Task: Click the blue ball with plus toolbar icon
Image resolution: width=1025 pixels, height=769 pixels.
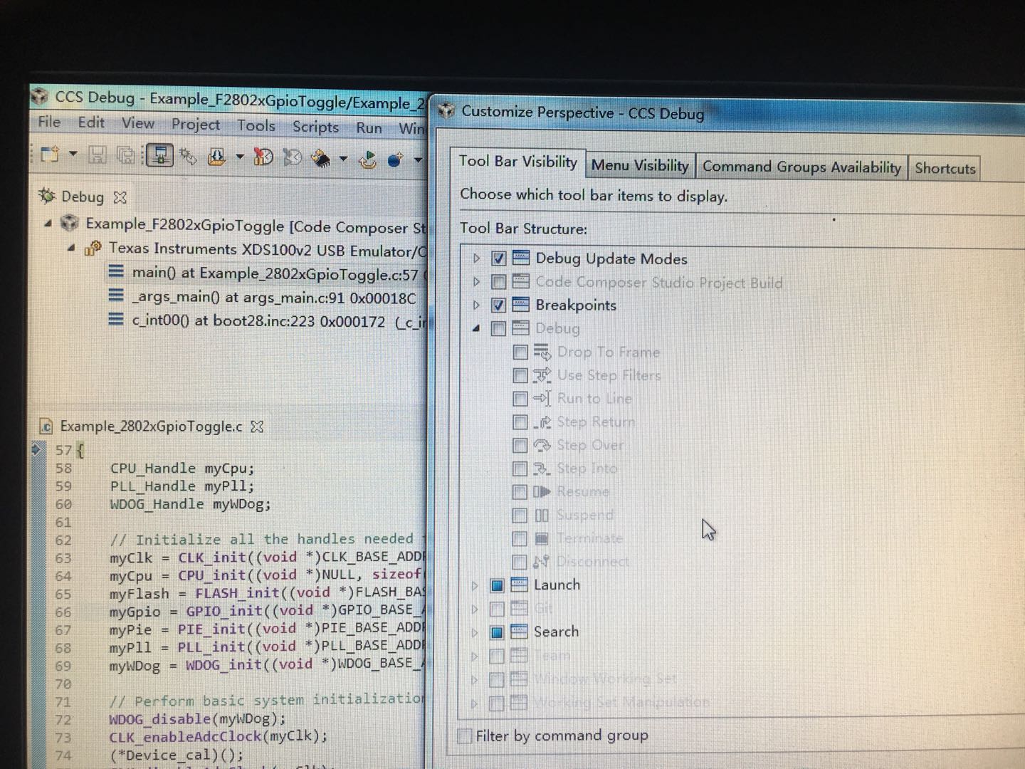Action: coord(396,159)
